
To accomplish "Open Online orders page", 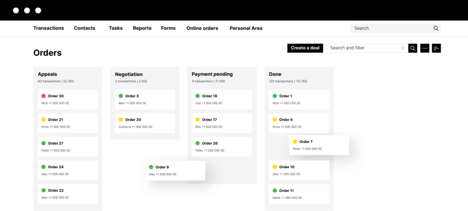I will coord(203,29).
